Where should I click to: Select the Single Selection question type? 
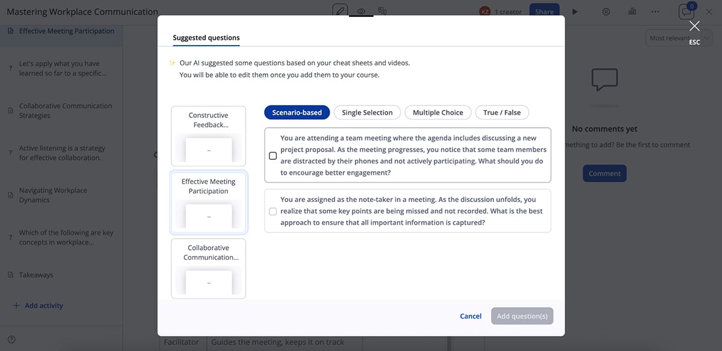pyautogui.click(x=367, y=112)
